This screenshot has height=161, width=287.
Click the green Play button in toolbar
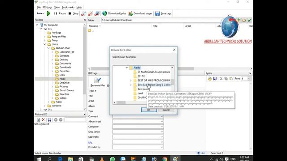[x=48, y=13]
